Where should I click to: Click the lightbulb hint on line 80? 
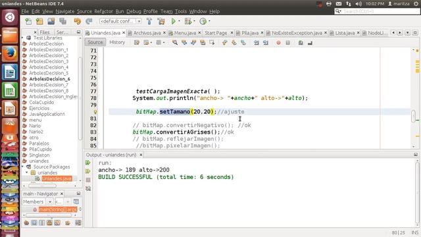coord(95,111)
